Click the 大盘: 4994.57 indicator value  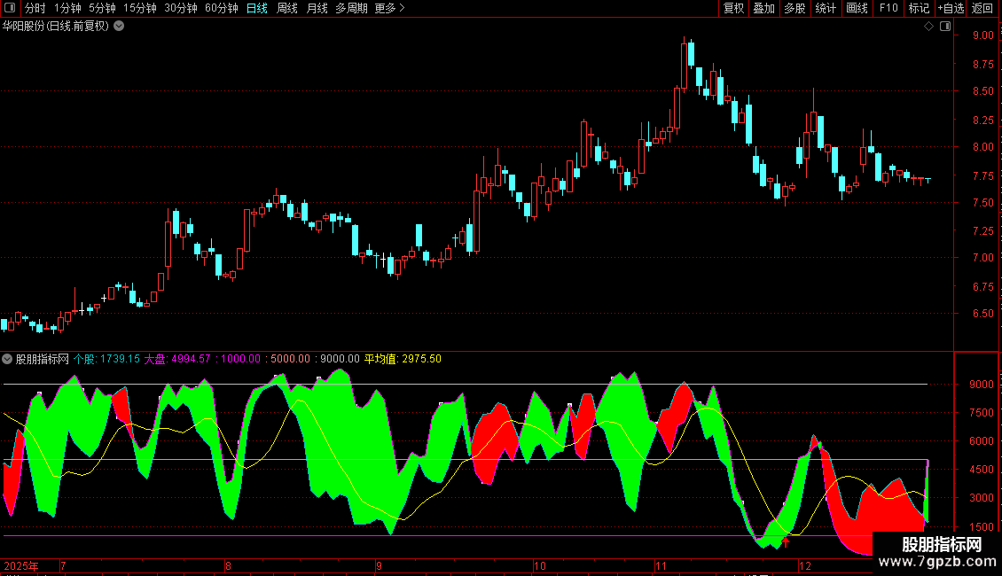click(177, 359)
